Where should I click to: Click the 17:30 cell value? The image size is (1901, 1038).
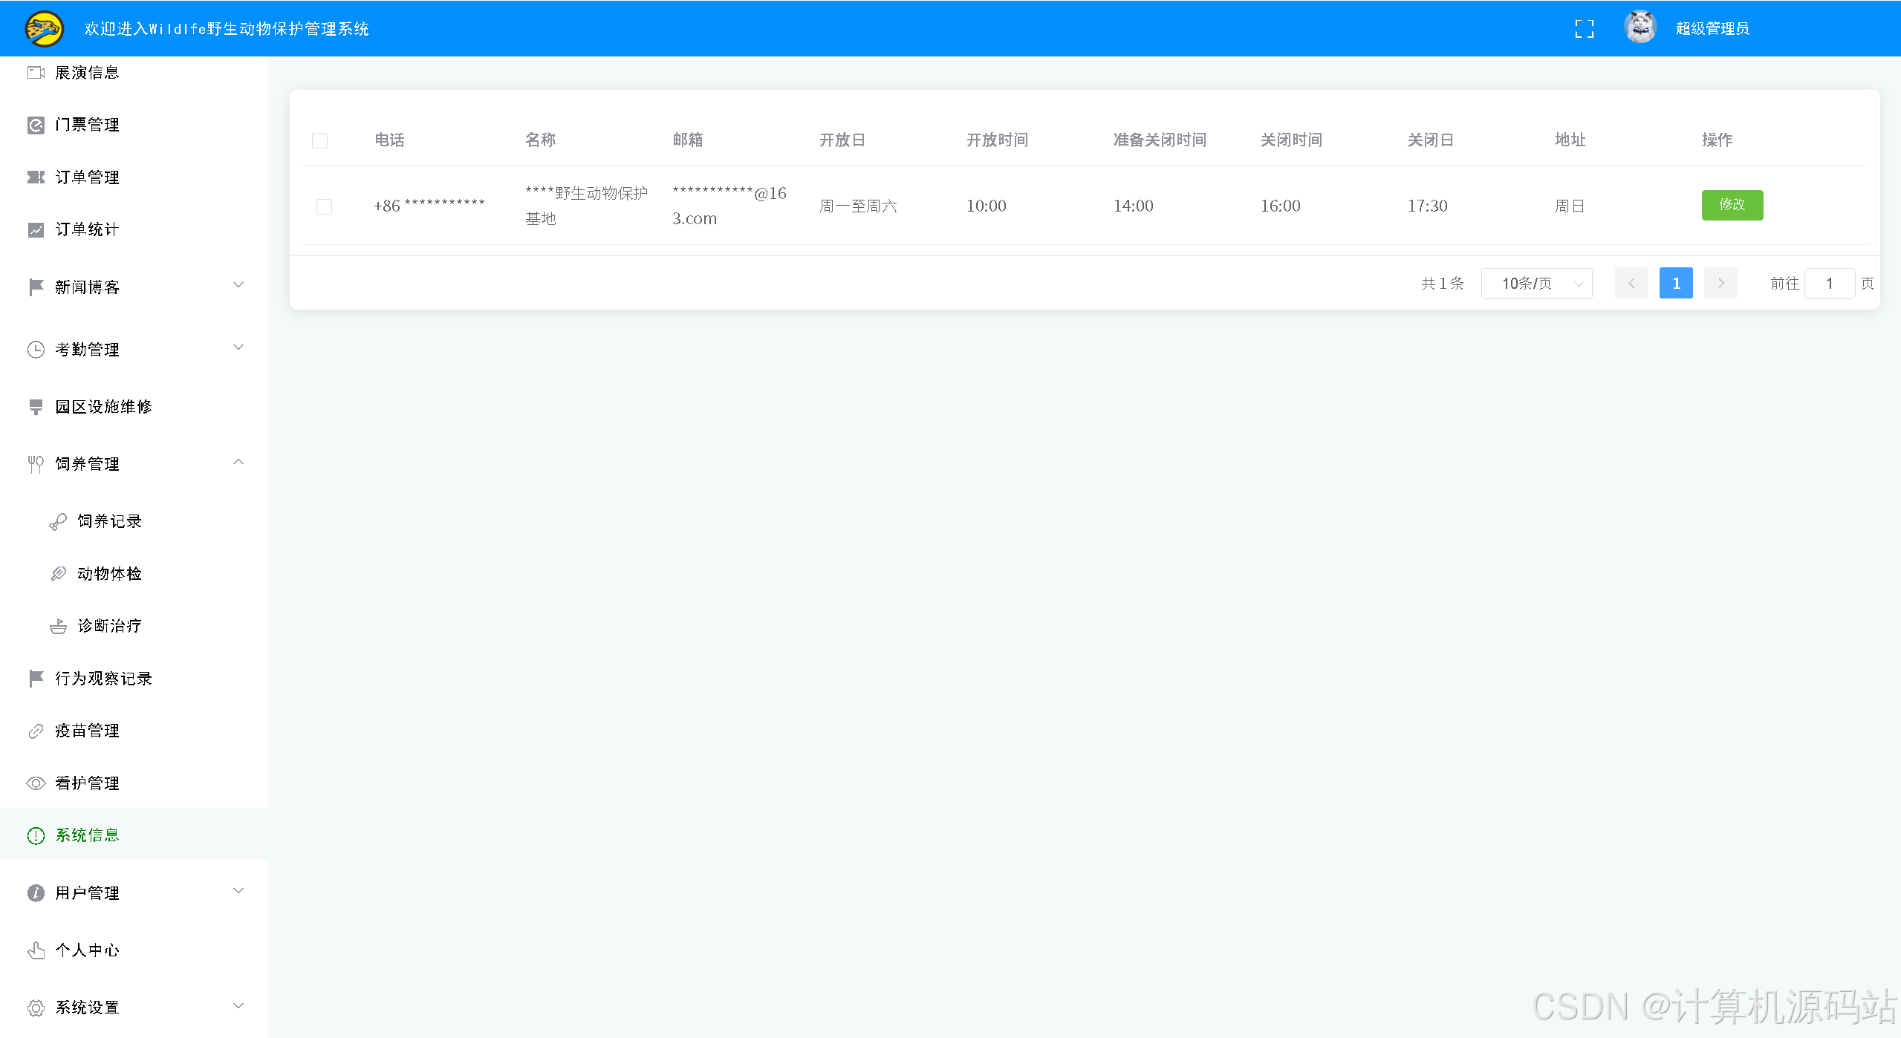(x=1427, y=206)
